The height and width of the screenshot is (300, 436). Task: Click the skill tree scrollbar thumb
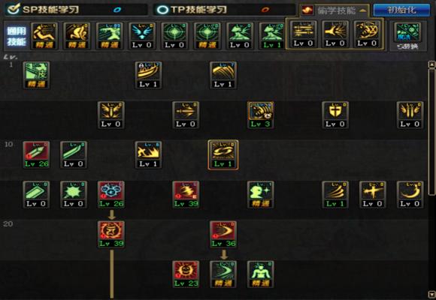[x=431, y=132]
